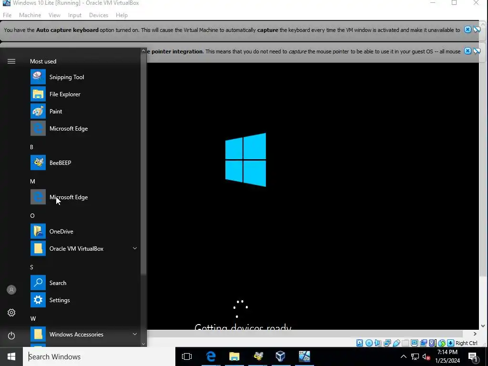488x366 pixels.
Task: Open Task View on the taskbar
Action: 187,356
